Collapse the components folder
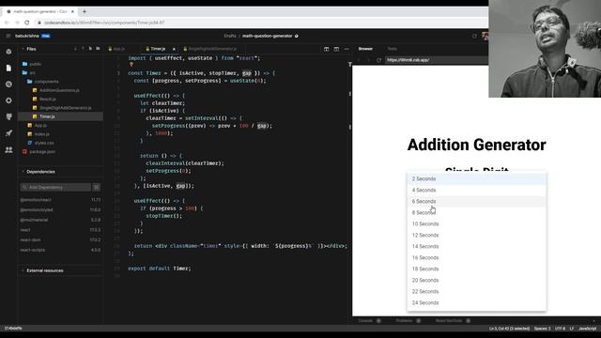 43,82
